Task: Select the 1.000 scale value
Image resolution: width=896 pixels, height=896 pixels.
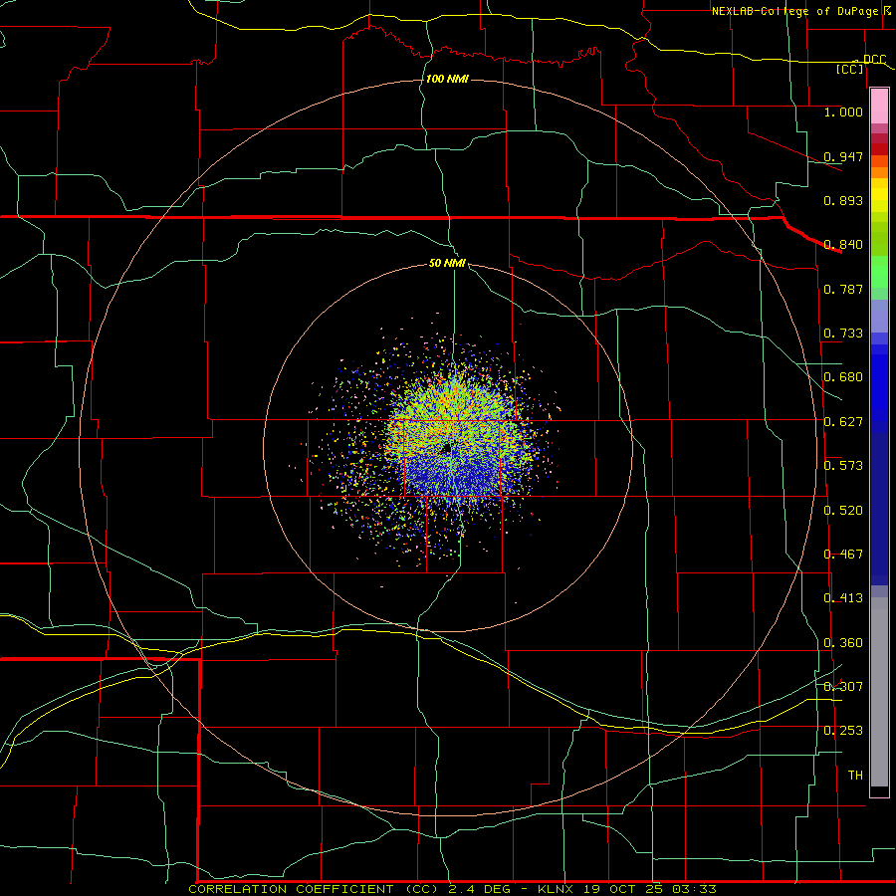Action: tap(843, 112)
